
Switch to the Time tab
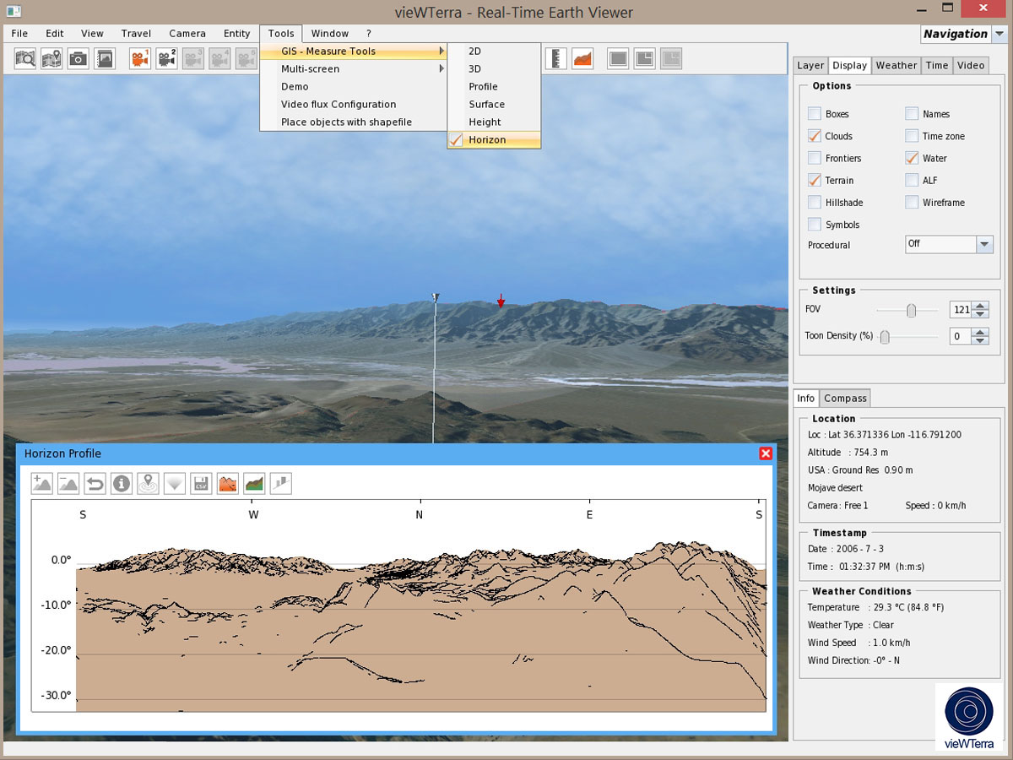pos(937,66)
